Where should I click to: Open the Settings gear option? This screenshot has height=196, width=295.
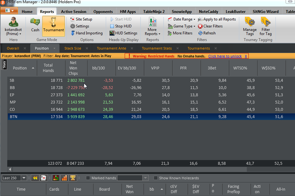tap(80, 26)
